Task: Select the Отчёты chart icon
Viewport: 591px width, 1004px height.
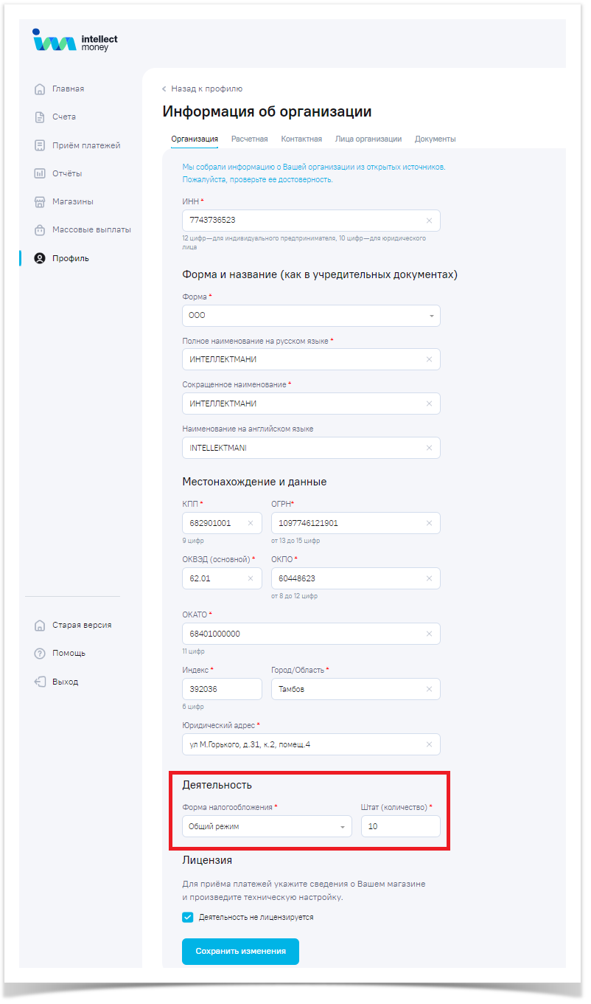Action: [x=40, y=174]
